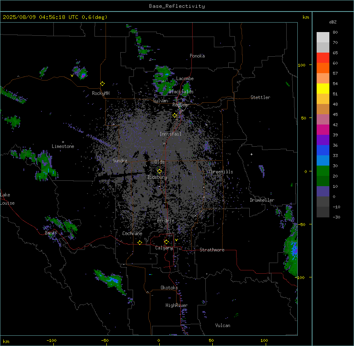Screen dimensions: 354x346
Task: Click the Stettler city label
Action: pos(260,97)
